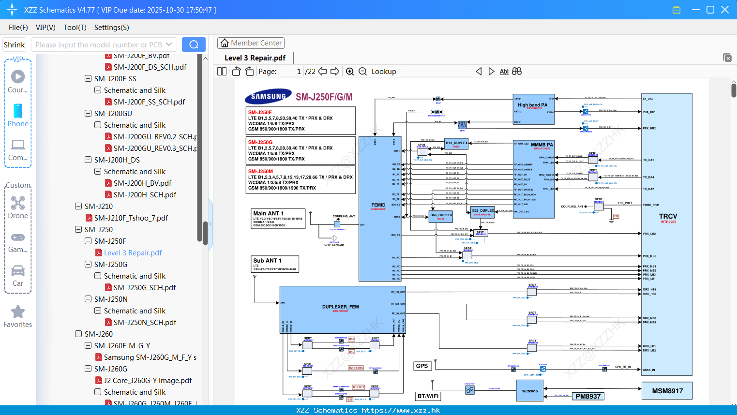
Task: Open SM-J200GU_REV0.2_SCH file
Action: (155, 136)
